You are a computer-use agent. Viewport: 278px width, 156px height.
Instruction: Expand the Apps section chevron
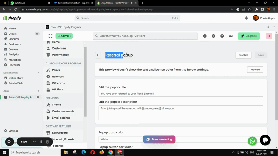(x=38, y=91)
